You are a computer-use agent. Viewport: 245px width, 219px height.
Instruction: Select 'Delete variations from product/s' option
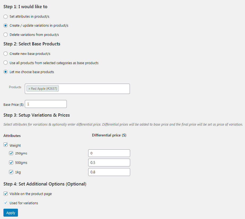coord(6,35)
